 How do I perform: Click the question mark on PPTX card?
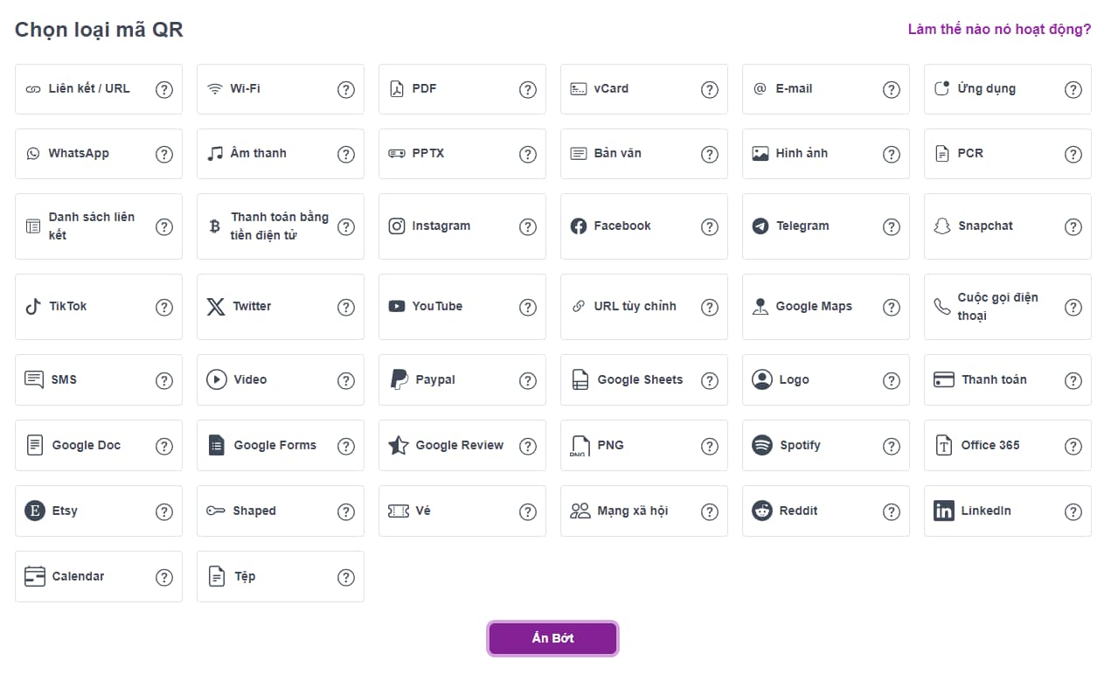528,154
